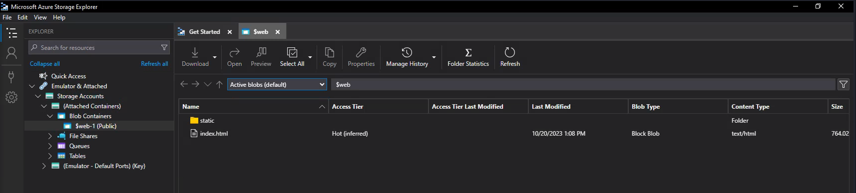
Task: Click Collapse all link
Action: pos(44,64)
